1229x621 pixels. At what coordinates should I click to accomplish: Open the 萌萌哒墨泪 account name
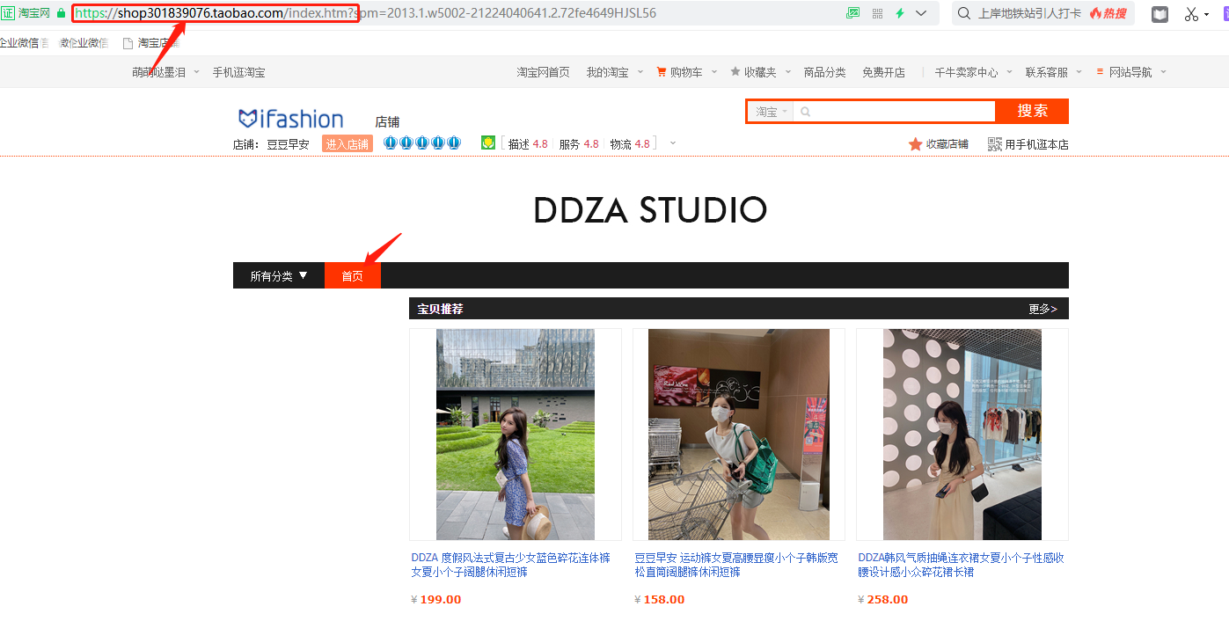tap(159, 72)
